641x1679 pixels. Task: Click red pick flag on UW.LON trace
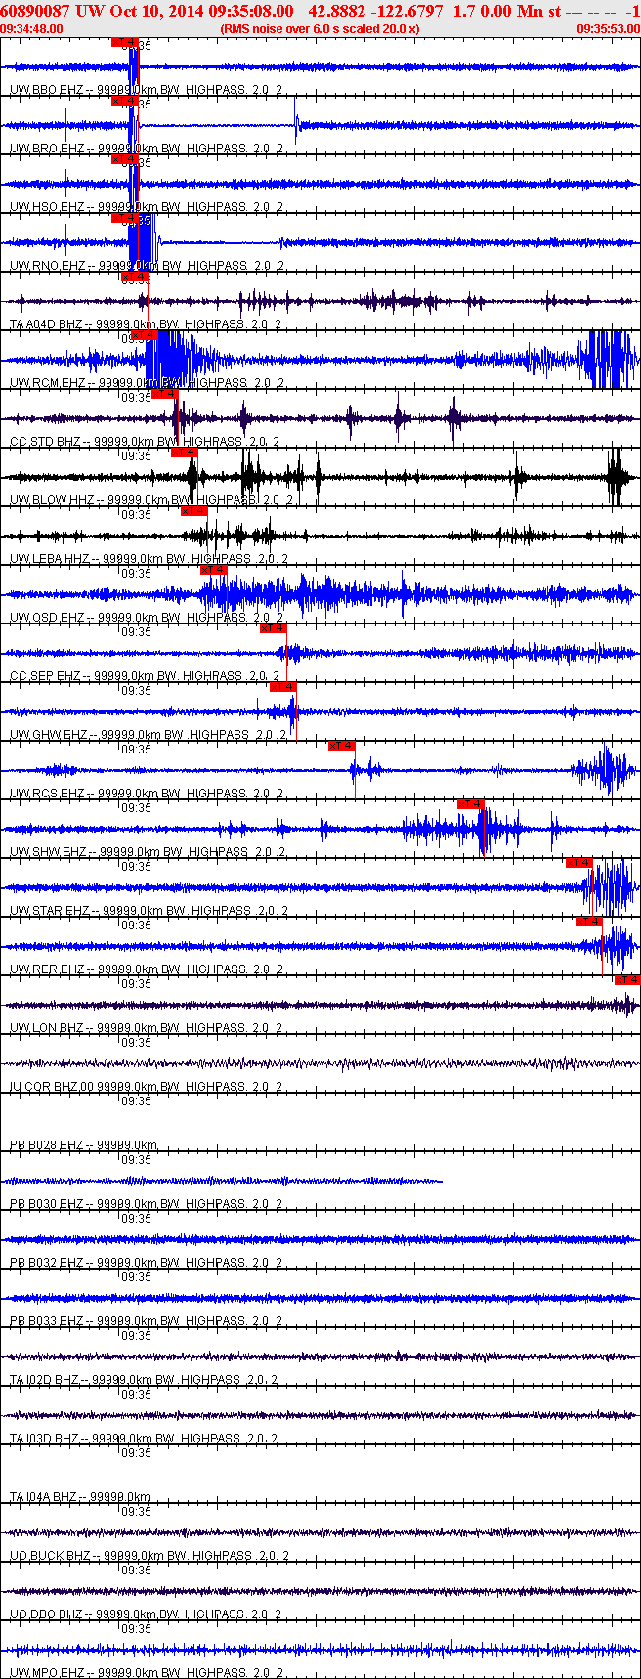[627, 980]
